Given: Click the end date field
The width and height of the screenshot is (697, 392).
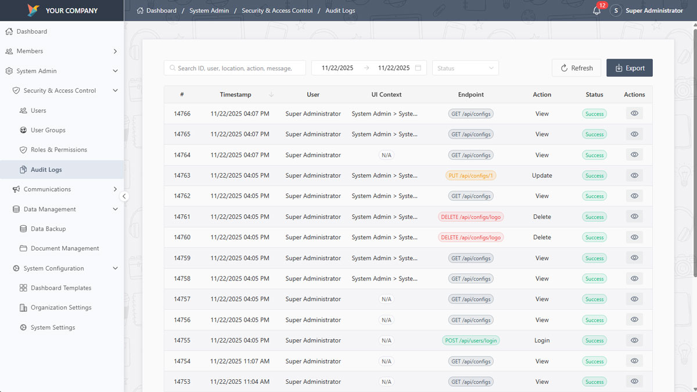Looking at the screenshot, I should coord(394,68).
